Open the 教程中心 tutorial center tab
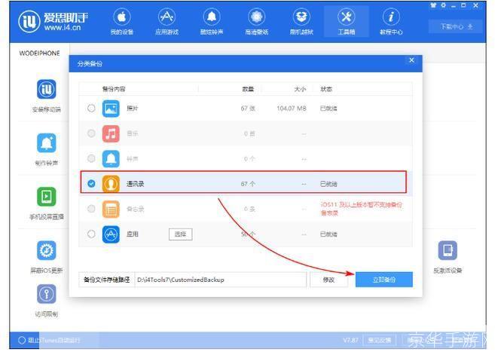This screenshot has width=495, height=352. pos(391,21)
